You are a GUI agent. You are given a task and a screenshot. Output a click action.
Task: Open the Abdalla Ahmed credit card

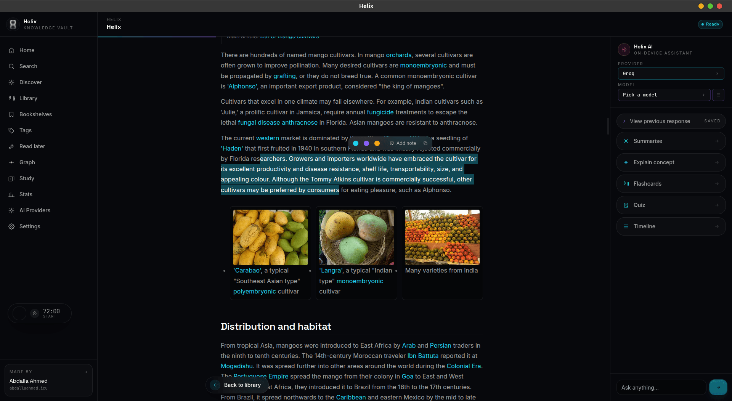coord(48,380)
